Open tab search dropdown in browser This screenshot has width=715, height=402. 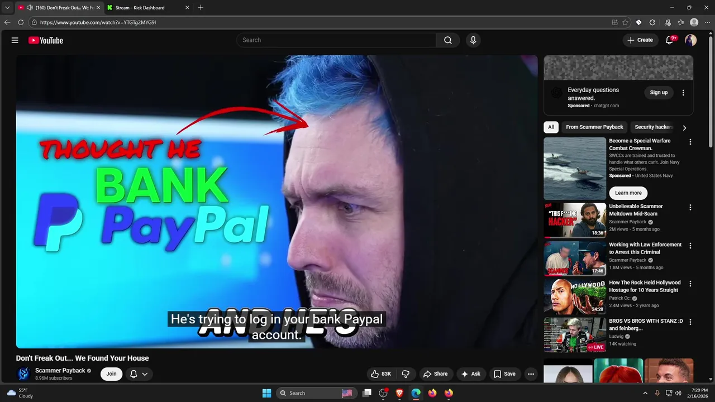7,7
